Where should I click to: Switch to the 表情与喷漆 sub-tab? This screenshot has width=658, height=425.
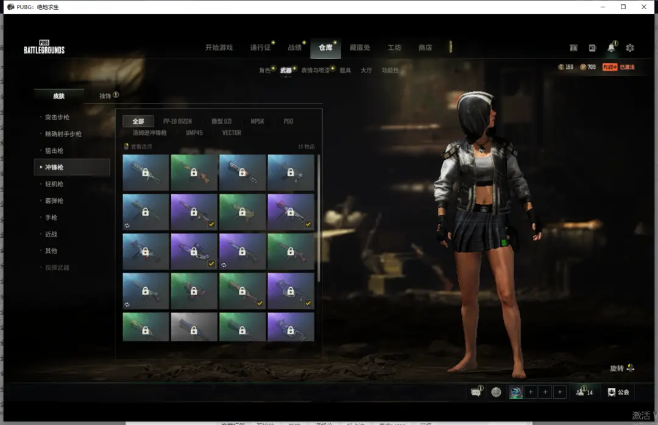316,70
